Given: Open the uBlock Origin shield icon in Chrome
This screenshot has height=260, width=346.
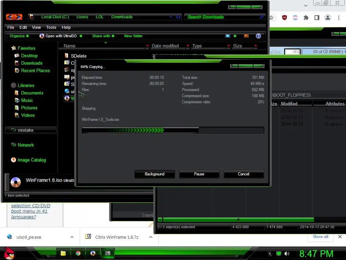Looking at the screenshot, I should point(285,18).
